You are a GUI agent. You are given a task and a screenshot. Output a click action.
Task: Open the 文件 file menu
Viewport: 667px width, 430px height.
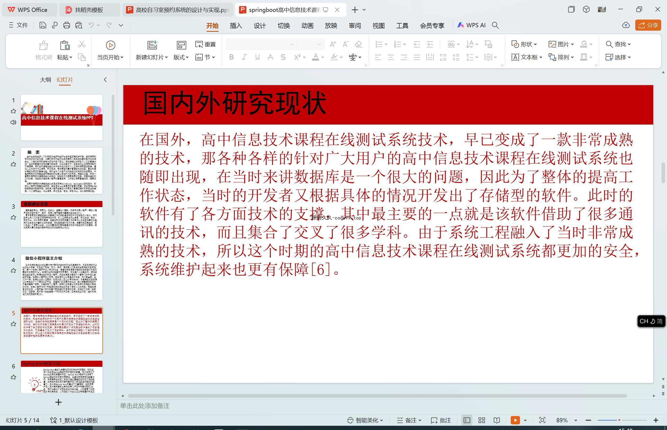coord(18,25)
